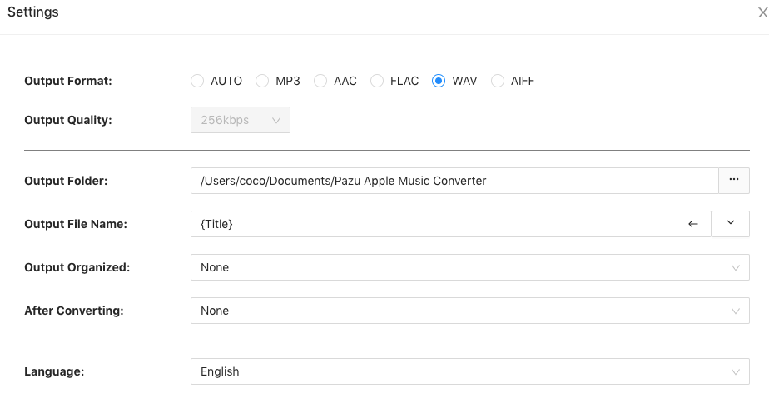
Task: Click the After Converting chevron arrow
Action: click(735, 311)
